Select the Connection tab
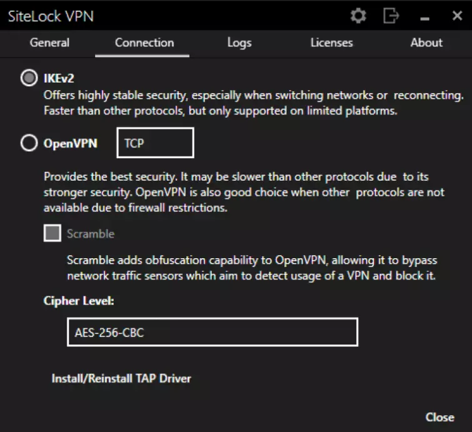Image resolution: width=472 pixels, height=432 pixels. pos(144,43)
